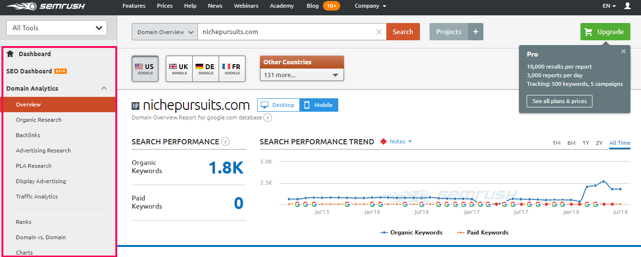Open the Blog menu item

tap(312, 6)
